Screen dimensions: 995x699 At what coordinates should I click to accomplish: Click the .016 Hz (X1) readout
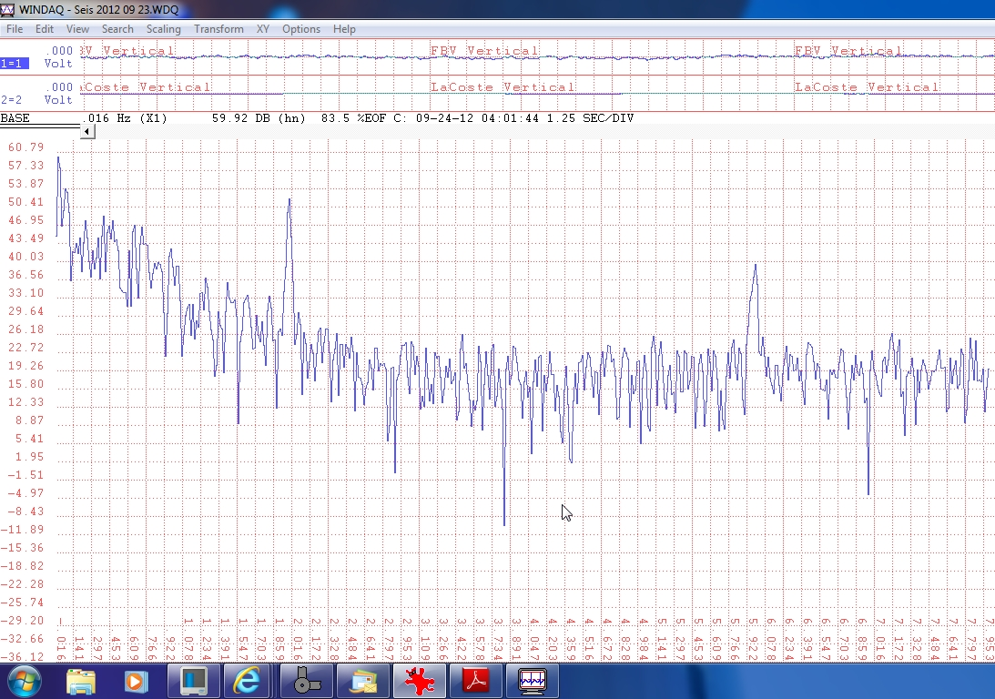[125, 118]
